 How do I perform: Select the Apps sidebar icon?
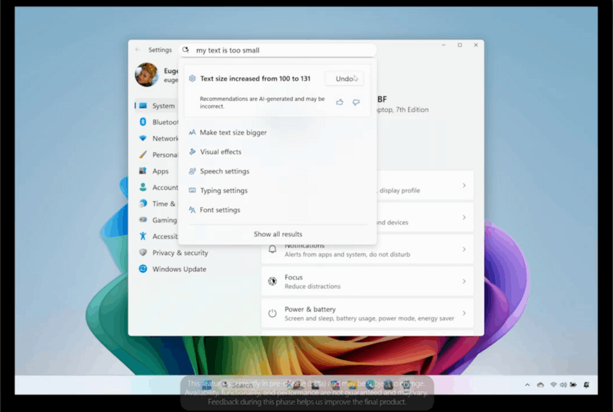[x=143, y=171]
